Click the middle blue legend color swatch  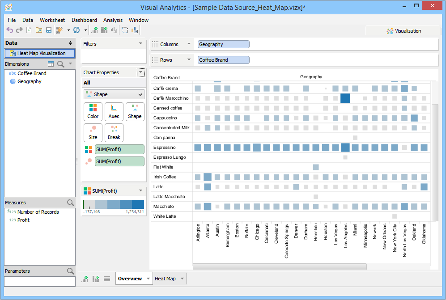(x=114, y=204)
